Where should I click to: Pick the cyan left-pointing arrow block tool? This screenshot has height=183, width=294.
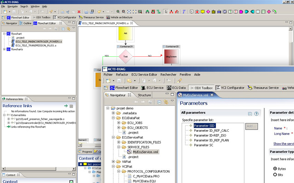tap(252, 12)
